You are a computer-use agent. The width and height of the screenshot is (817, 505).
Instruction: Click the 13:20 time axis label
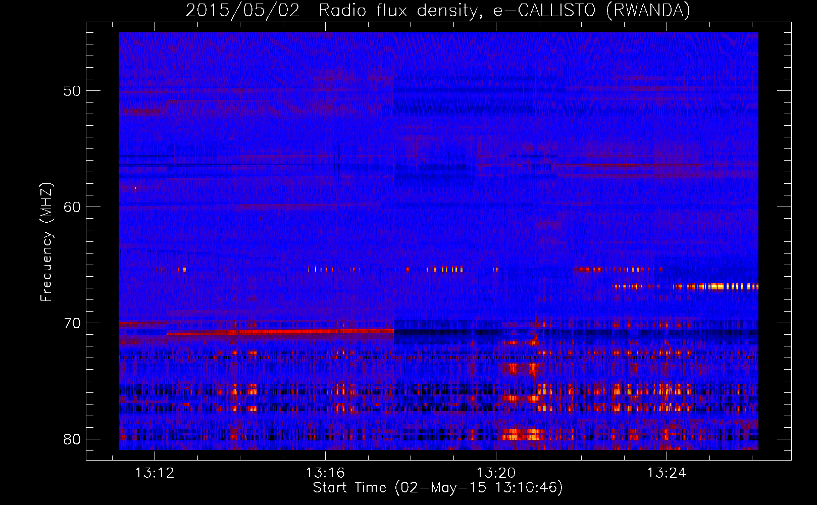pyautogui.click(x=496, y=473)
